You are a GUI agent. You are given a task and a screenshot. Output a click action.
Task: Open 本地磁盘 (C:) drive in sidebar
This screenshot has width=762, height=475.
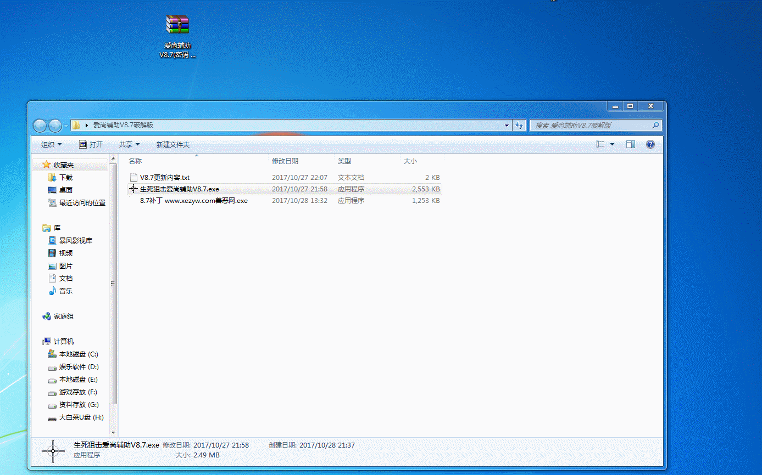click(x=78, y=354)
